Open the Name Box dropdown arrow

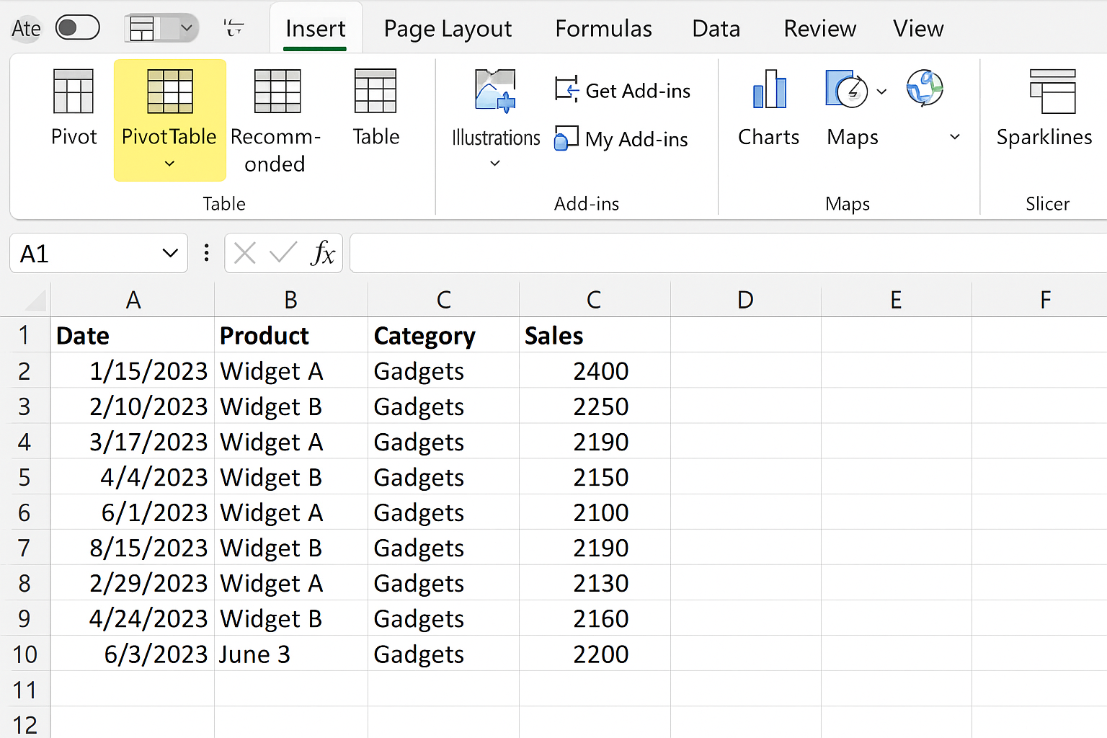coord(170,253)
